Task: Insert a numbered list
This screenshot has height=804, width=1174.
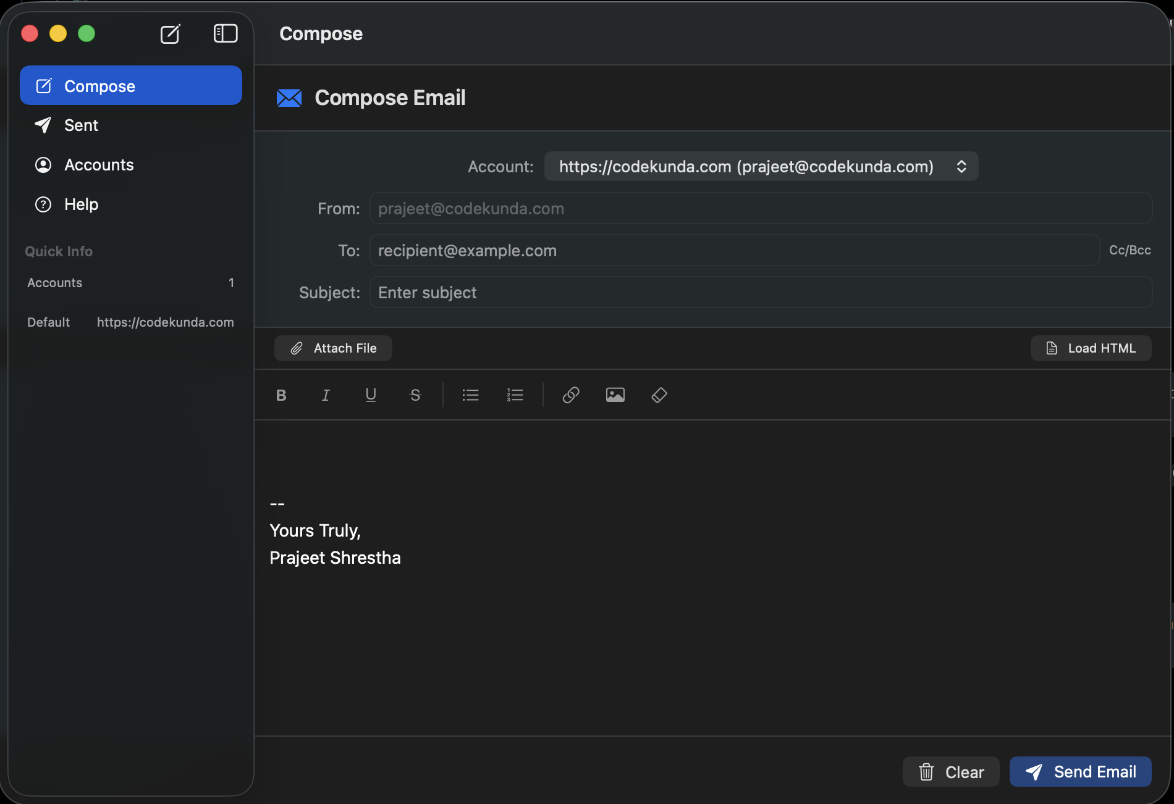Action: pyautogui.click(x=515, y=395)
